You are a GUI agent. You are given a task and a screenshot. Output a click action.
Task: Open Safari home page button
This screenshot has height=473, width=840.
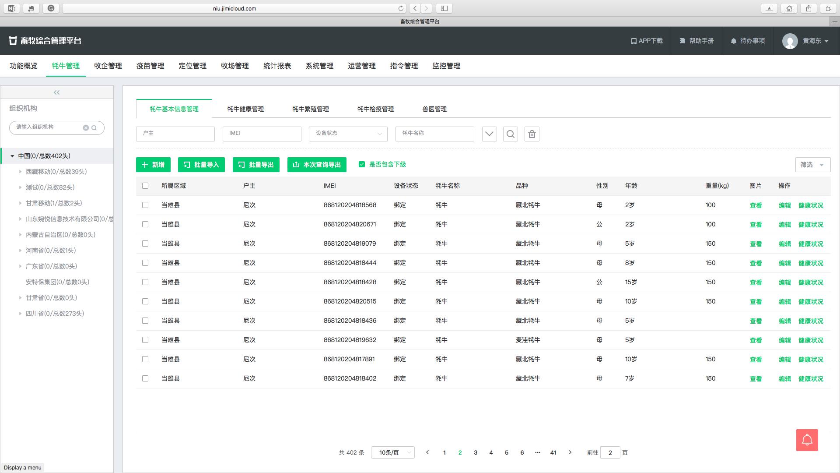pyautogui.click(x=789, y=8)
